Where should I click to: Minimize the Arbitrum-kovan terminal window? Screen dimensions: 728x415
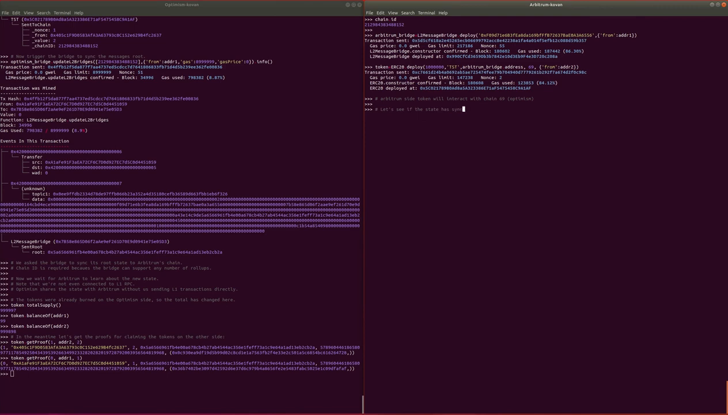coord(712,5)
